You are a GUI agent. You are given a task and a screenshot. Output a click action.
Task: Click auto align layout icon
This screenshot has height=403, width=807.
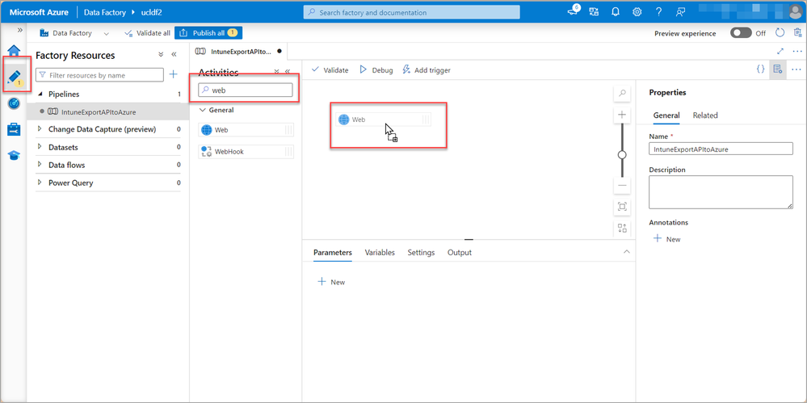(x=622, y=229)
